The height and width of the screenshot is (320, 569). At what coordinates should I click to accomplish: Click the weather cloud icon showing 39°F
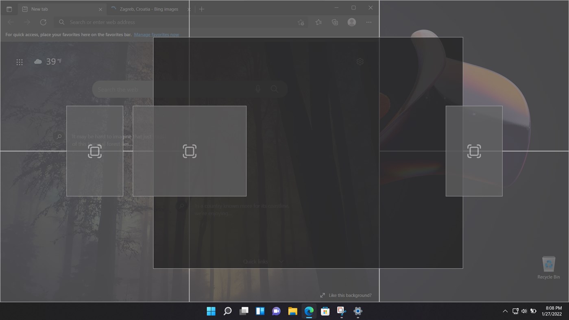pyautogui.click(x=37, y=61)
